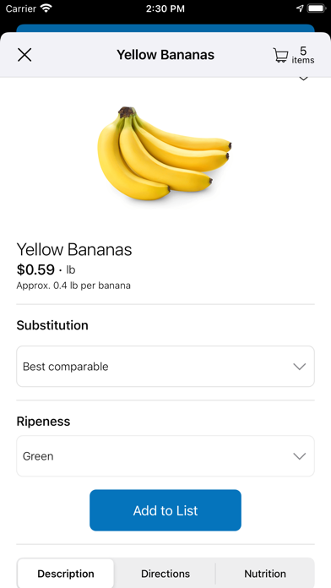Tap the banana product image
331x588 pixels.
pyautogui.click(x=164, y=154)
